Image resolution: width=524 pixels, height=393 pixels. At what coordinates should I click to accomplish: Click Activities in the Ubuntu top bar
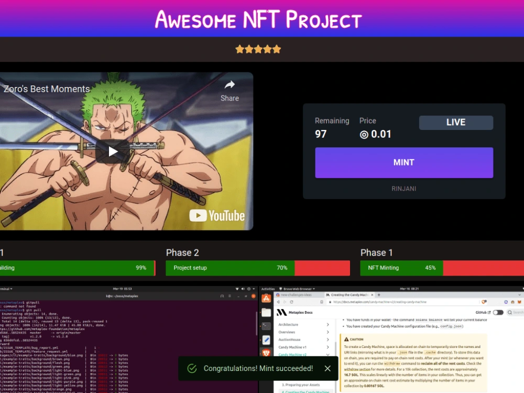[x=268, y=289]
